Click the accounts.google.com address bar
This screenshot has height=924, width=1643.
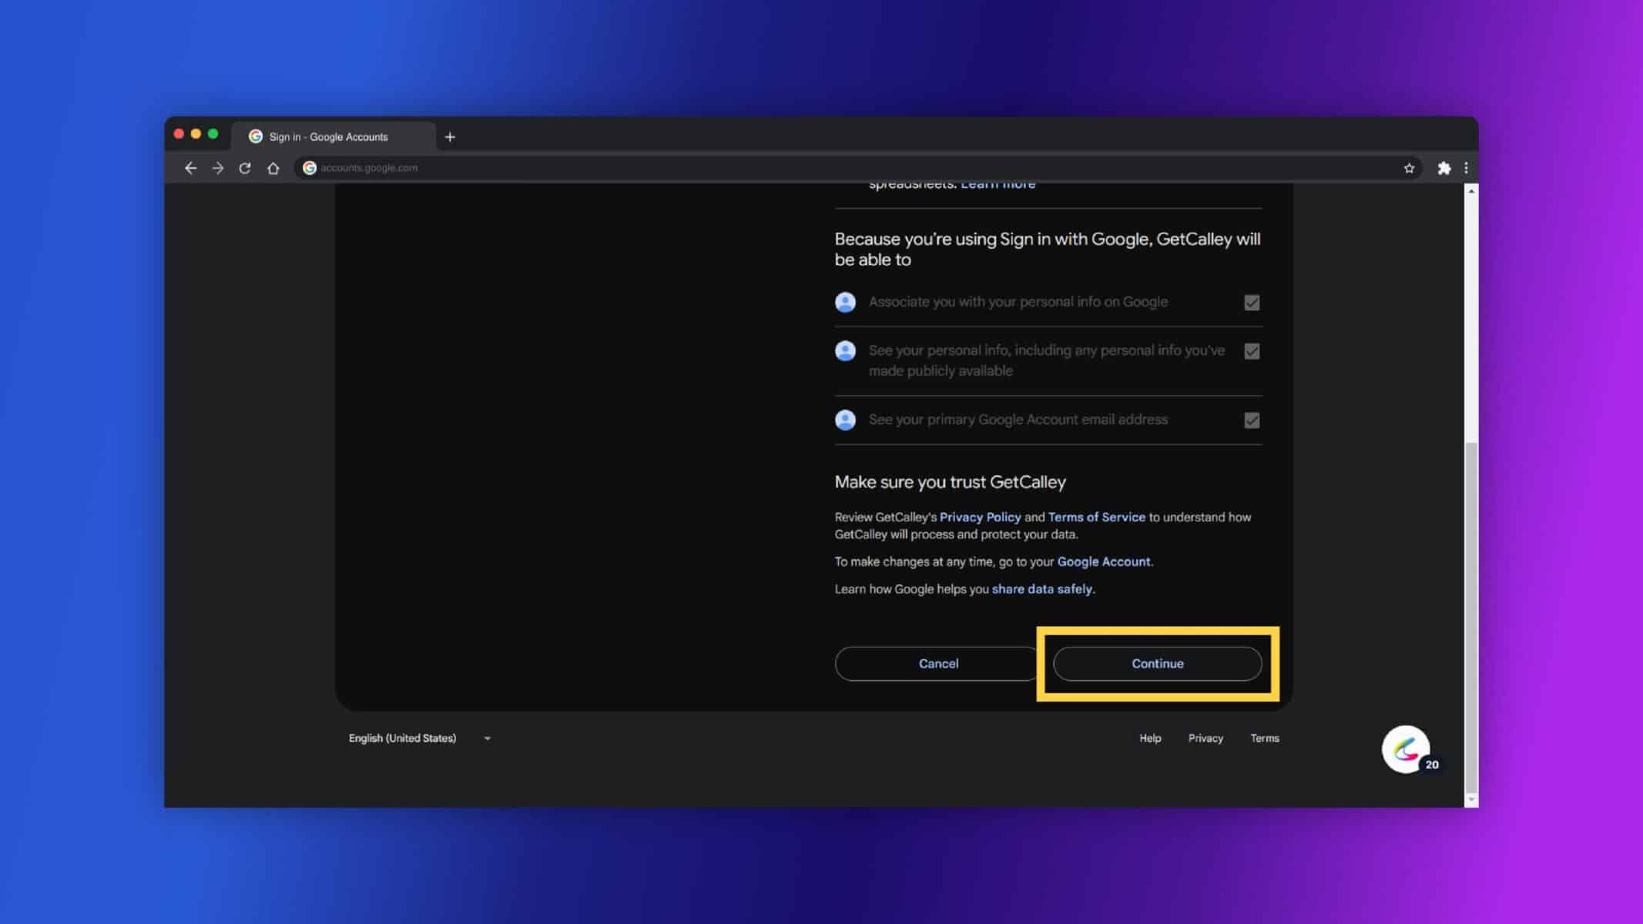[x=369, y=167]
